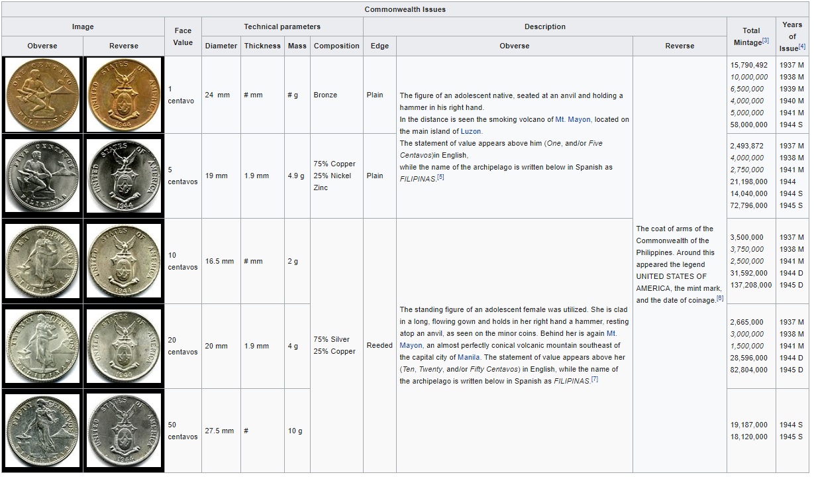Click the Technical parameters header

[282, 26]
